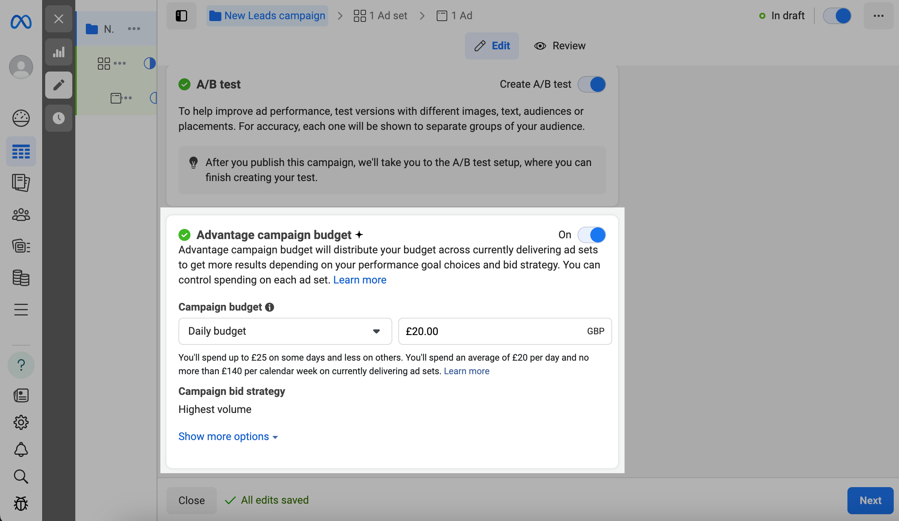899x521 pixels.
Task: Disable the Create A/B test toggle
Action: [592, 84]
